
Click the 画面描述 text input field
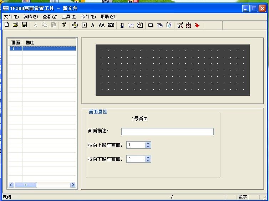167,132
